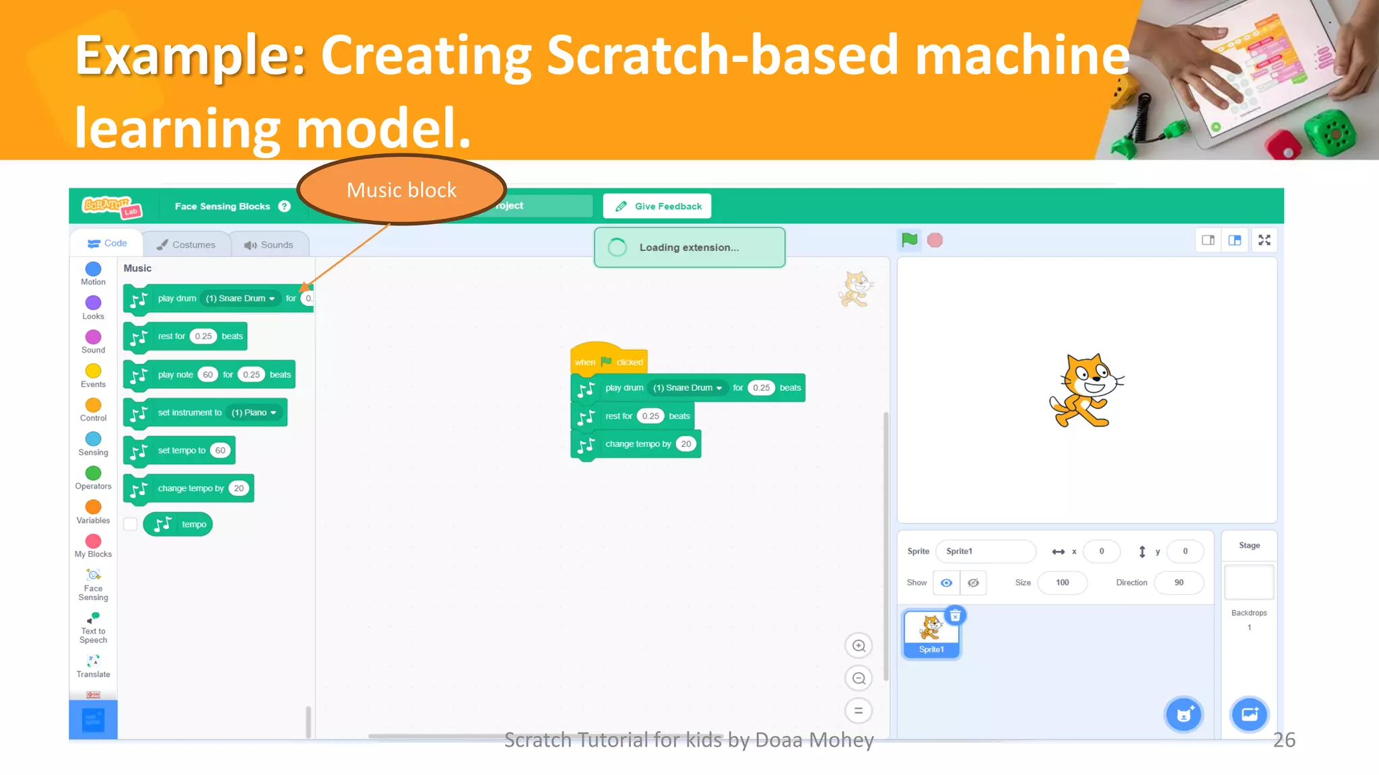Select the Sprite1 thumbnail
1379x775 pixels.
tap(931, 634)
